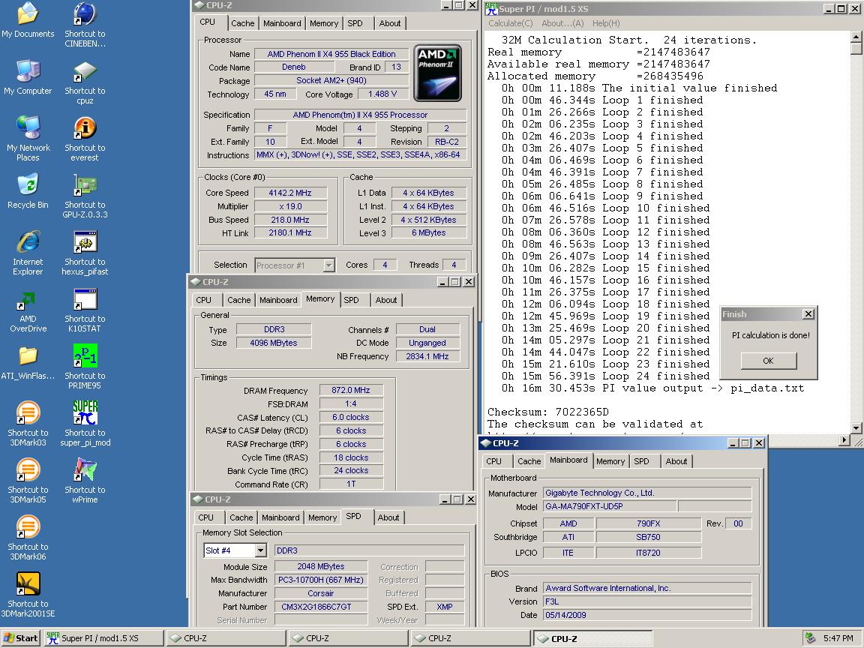Click the Shortcut to wPrime icon
864x648 pixels.
click(x=85, y=481)
